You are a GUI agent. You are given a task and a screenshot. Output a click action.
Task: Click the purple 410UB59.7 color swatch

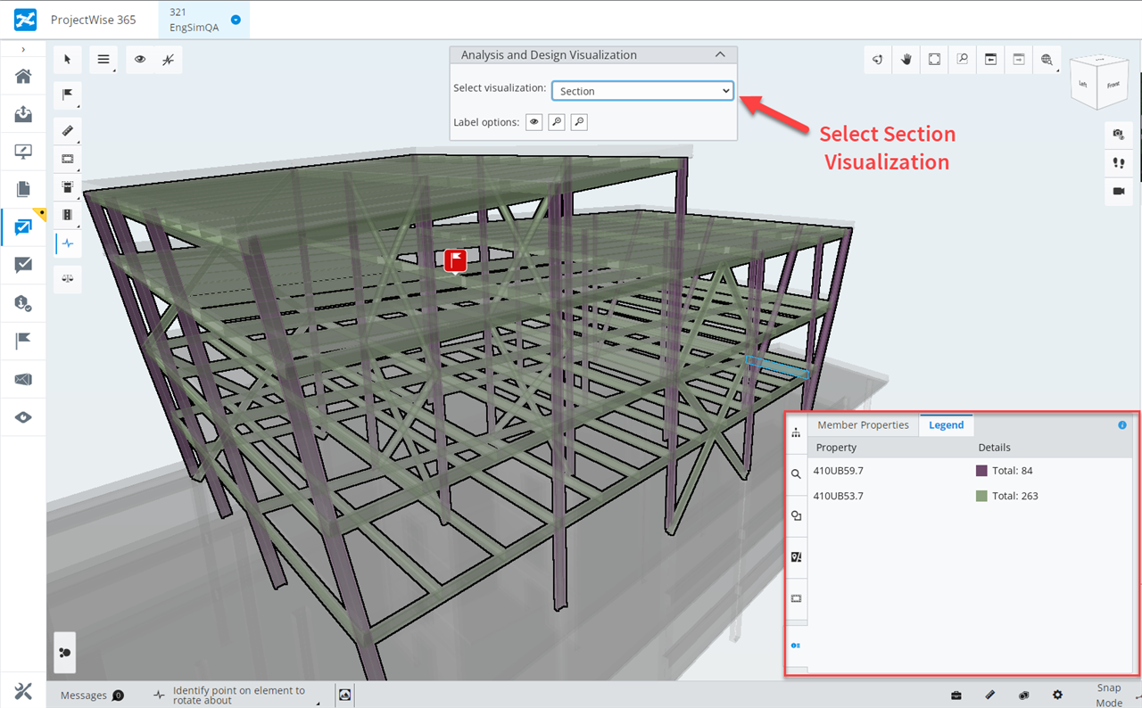(x=982, y=471)
